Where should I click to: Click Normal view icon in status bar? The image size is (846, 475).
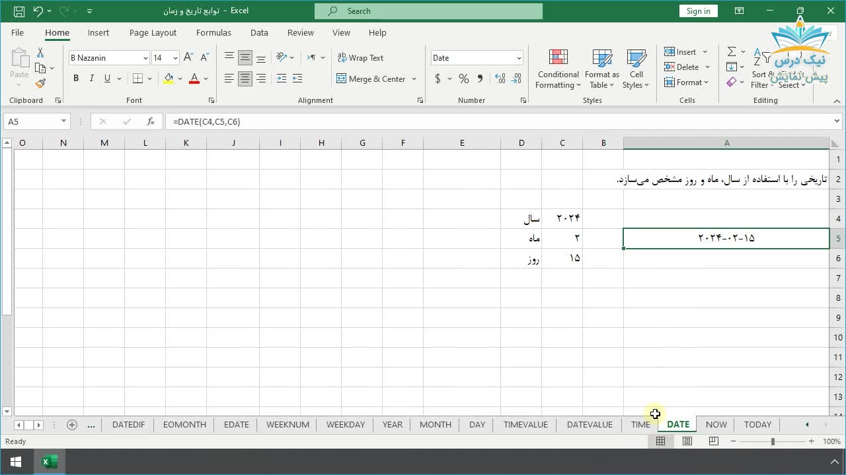point(660,441)
